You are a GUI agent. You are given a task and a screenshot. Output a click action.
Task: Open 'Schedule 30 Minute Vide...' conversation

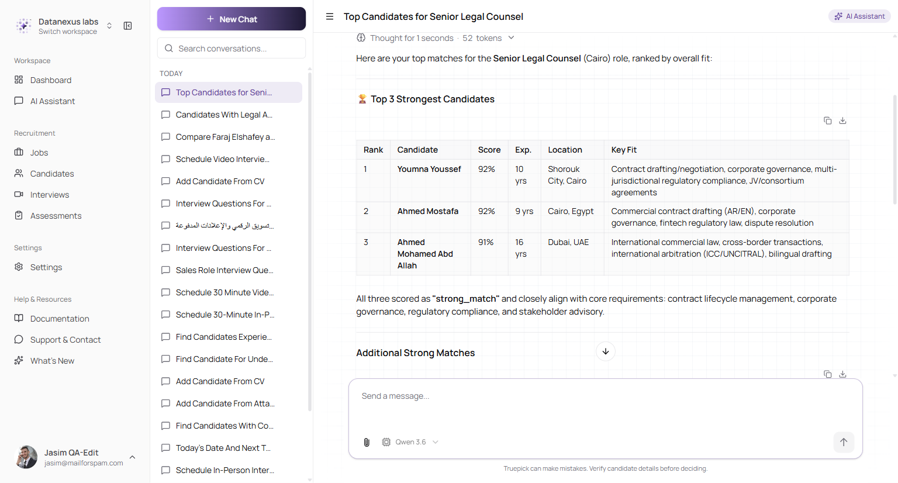coord(229,292)
